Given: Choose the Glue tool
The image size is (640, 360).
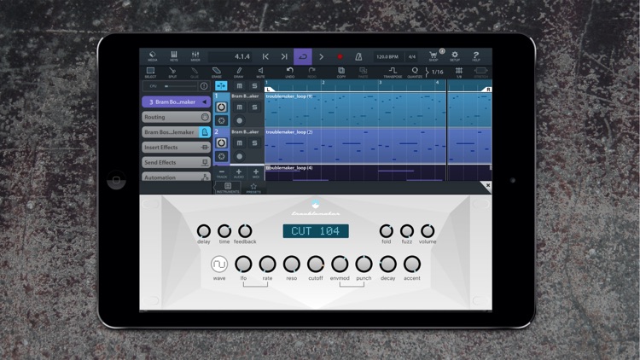Looking at the screenshot, I should pyautogui.click(x=195, y=73).
